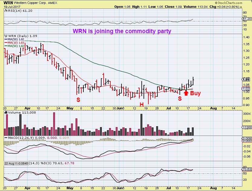Viewport: 252px width, 191px height.
Task: Click the Volume 113.0K header value
Action: pyautogui.click(x=196, y=7)
